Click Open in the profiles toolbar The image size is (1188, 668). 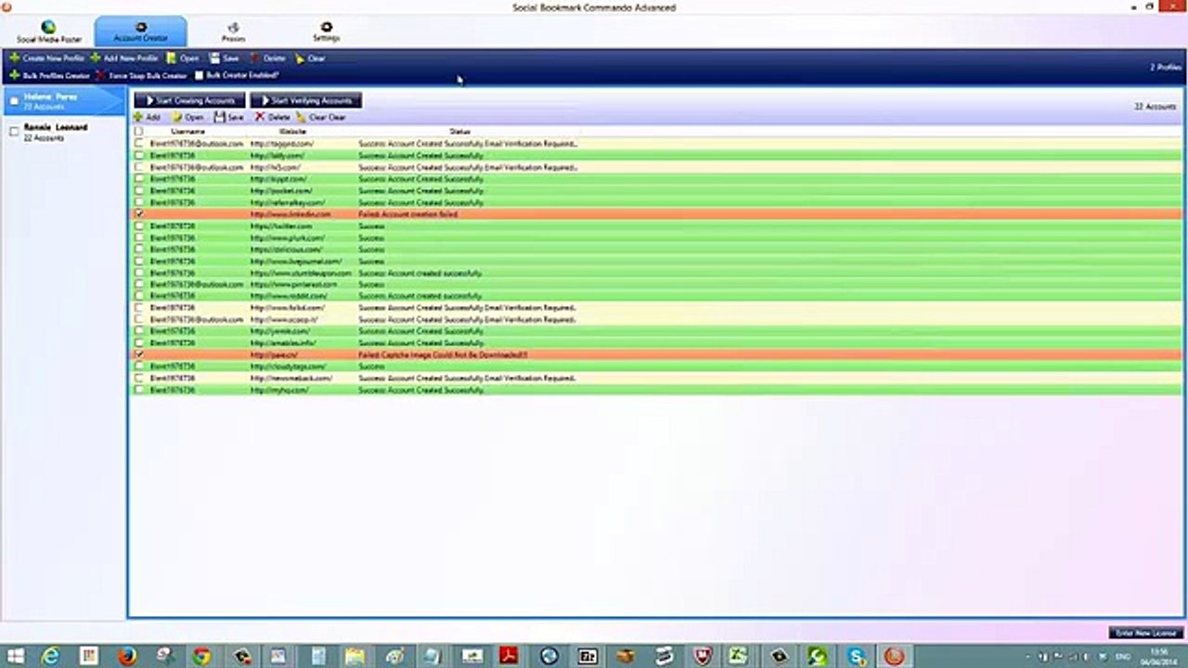tap(183, 58)
